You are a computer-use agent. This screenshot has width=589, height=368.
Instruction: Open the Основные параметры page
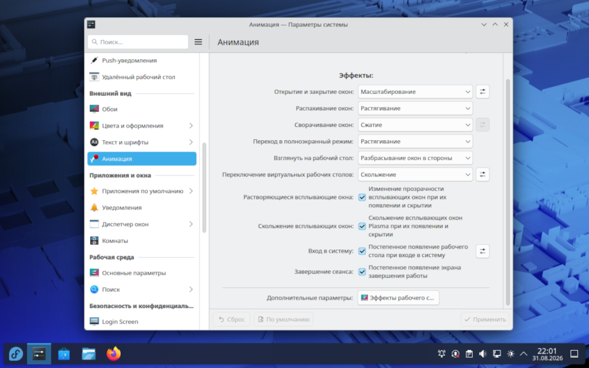click(x=141, y=273)
